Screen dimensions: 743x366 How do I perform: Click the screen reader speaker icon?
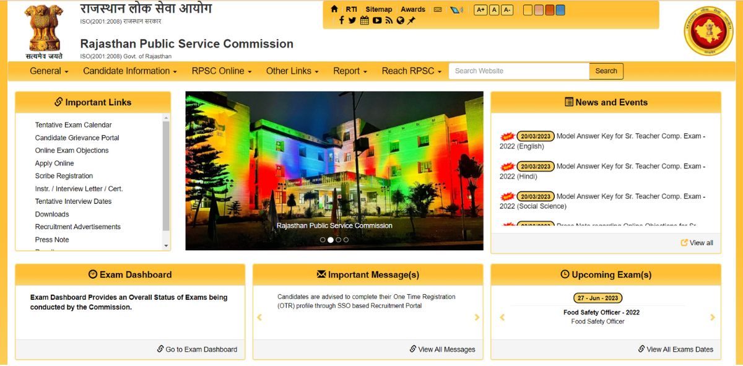tap(457, 9)
